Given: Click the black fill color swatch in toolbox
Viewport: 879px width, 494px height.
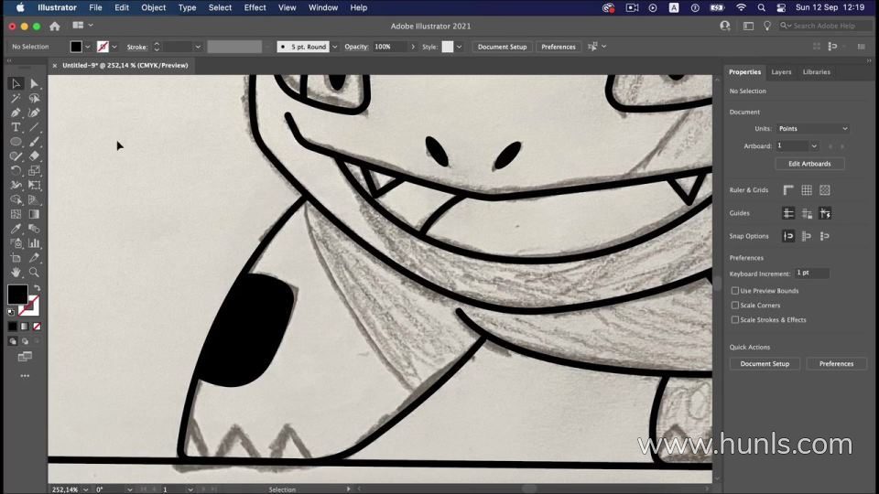Looking at the screenshot, I should coord(17,294).
